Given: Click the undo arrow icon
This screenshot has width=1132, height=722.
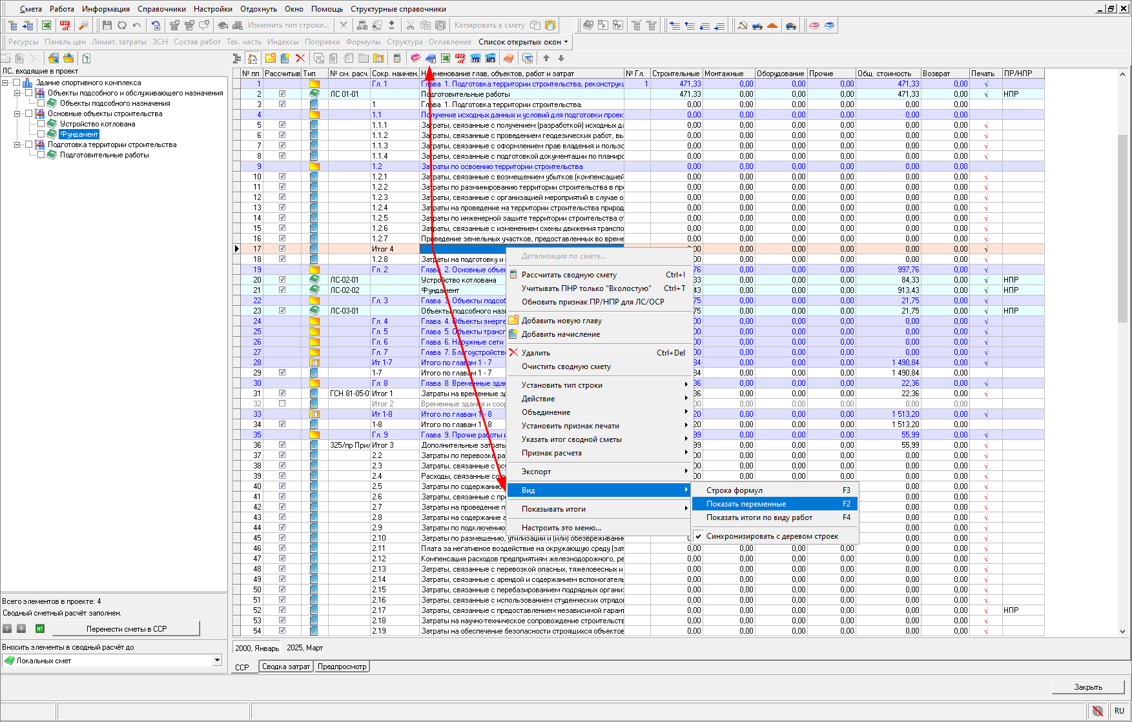Looking at the screenshot, I should [x=137, y=25].
